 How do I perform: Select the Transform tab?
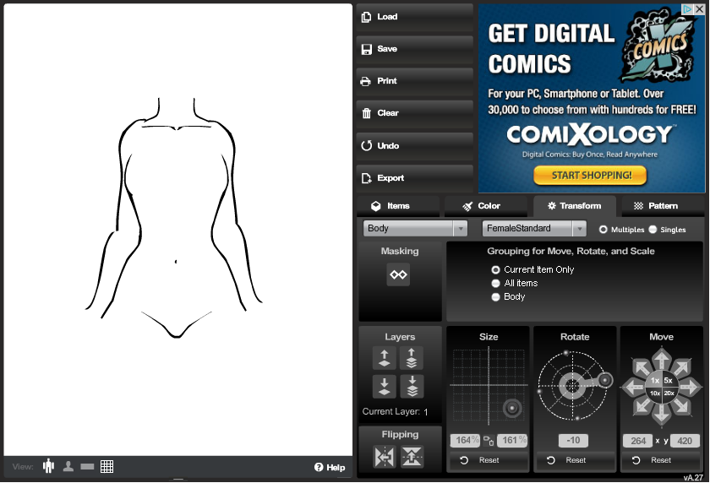click(575, 206)
